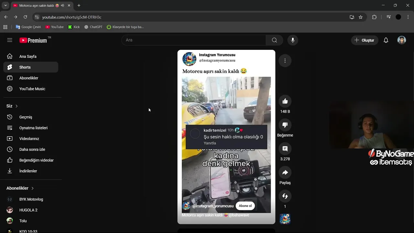Expand the Abonelikler section header chevron
Screen dimensions: 414x233
tap(32, 188)
